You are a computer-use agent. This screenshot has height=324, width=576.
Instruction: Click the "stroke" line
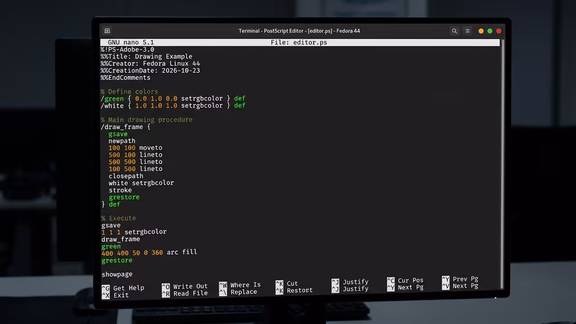[120, 190]
